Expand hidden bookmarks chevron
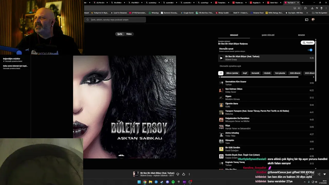Screen dimensions: 329x185 click(x=307, y=13)
